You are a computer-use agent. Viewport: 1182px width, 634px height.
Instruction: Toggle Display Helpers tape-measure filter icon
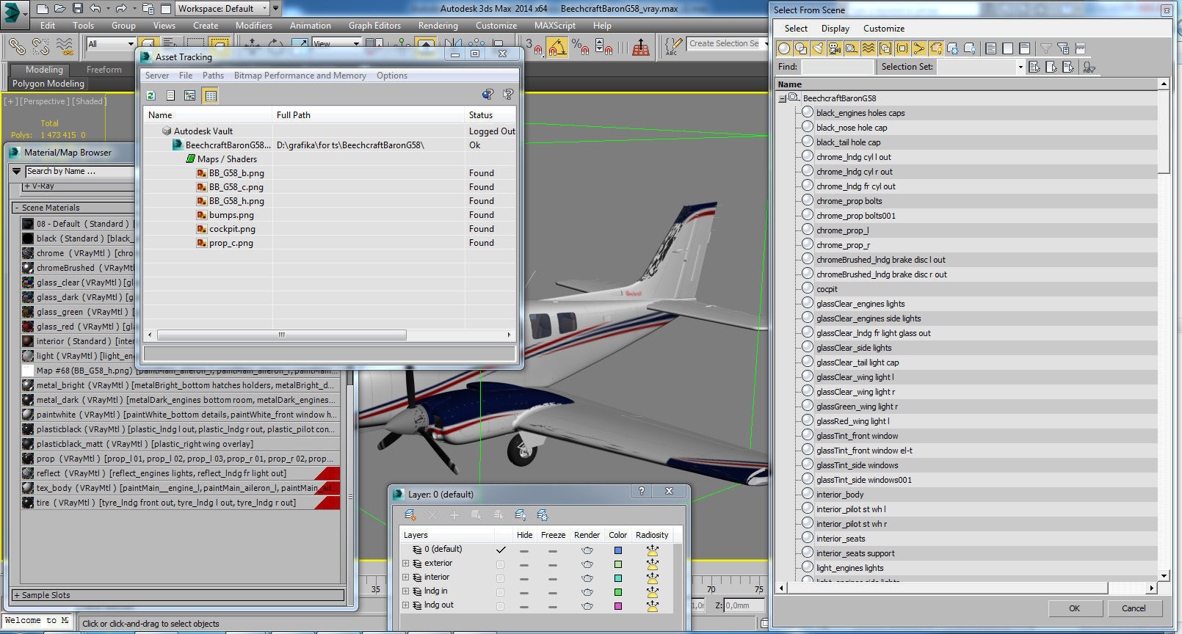852,48
